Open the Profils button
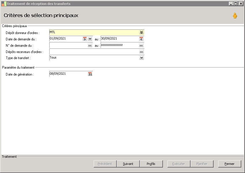Image resolution: width=245 pixels, height=173 pixels. pos(151,164)
